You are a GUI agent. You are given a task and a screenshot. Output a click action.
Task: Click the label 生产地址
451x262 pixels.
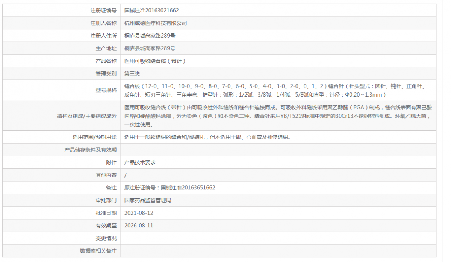pos(106,48)
